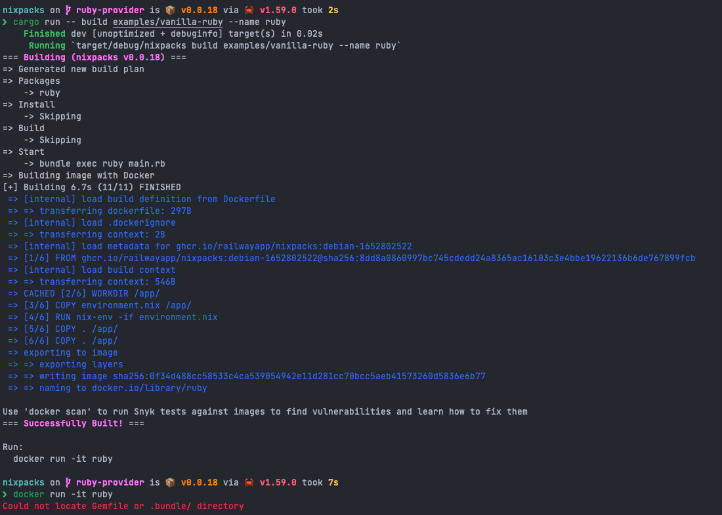Click '[internal] load build context' line
The height and width of the screenshot is (515, 722).
click(92, 270)
